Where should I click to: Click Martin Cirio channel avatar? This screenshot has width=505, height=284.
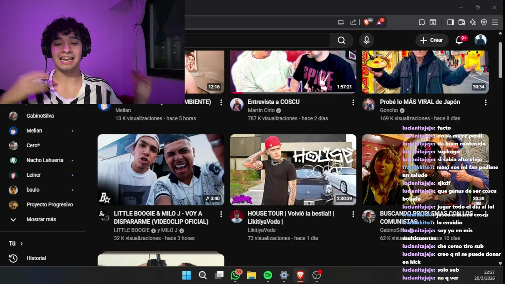[237, 105]
